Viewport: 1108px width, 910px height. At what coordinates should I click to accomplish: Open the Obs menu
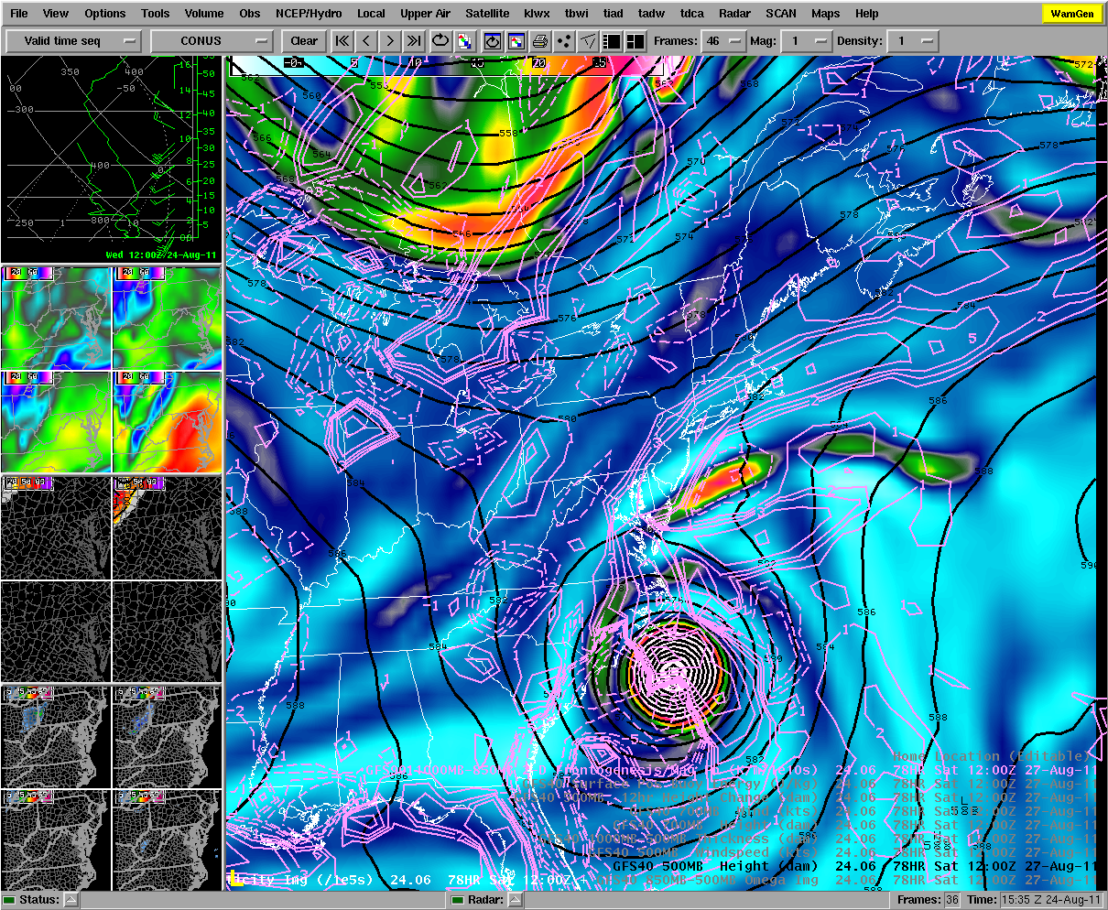click(250, 14)
